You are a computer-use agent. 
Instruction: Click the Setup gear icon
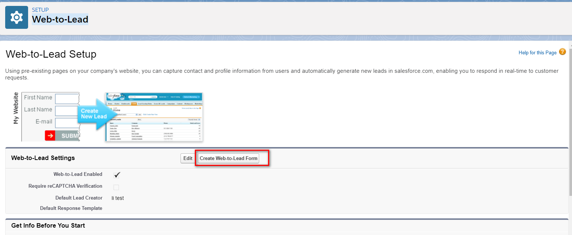coord(17,17)
